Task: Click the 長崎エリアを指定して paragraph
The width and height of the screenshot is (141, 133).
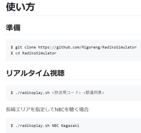Action: pyautogui.click(x=47, y=109)
